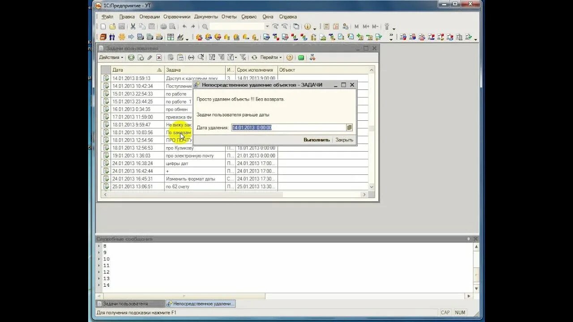Open the Сервис menu
The image size is (573, 322).
249,17
